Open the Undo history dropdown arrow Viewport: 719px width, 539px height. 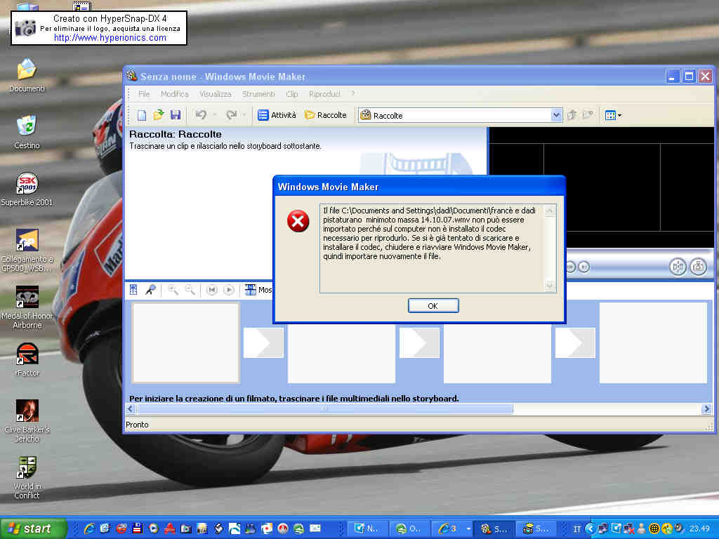[x=214, y=115]
